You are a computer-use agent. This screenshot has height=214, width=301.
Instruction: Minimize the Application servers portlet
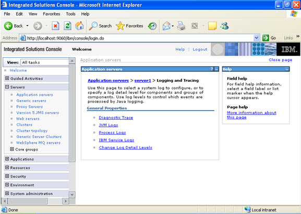(x=216, y=69)
